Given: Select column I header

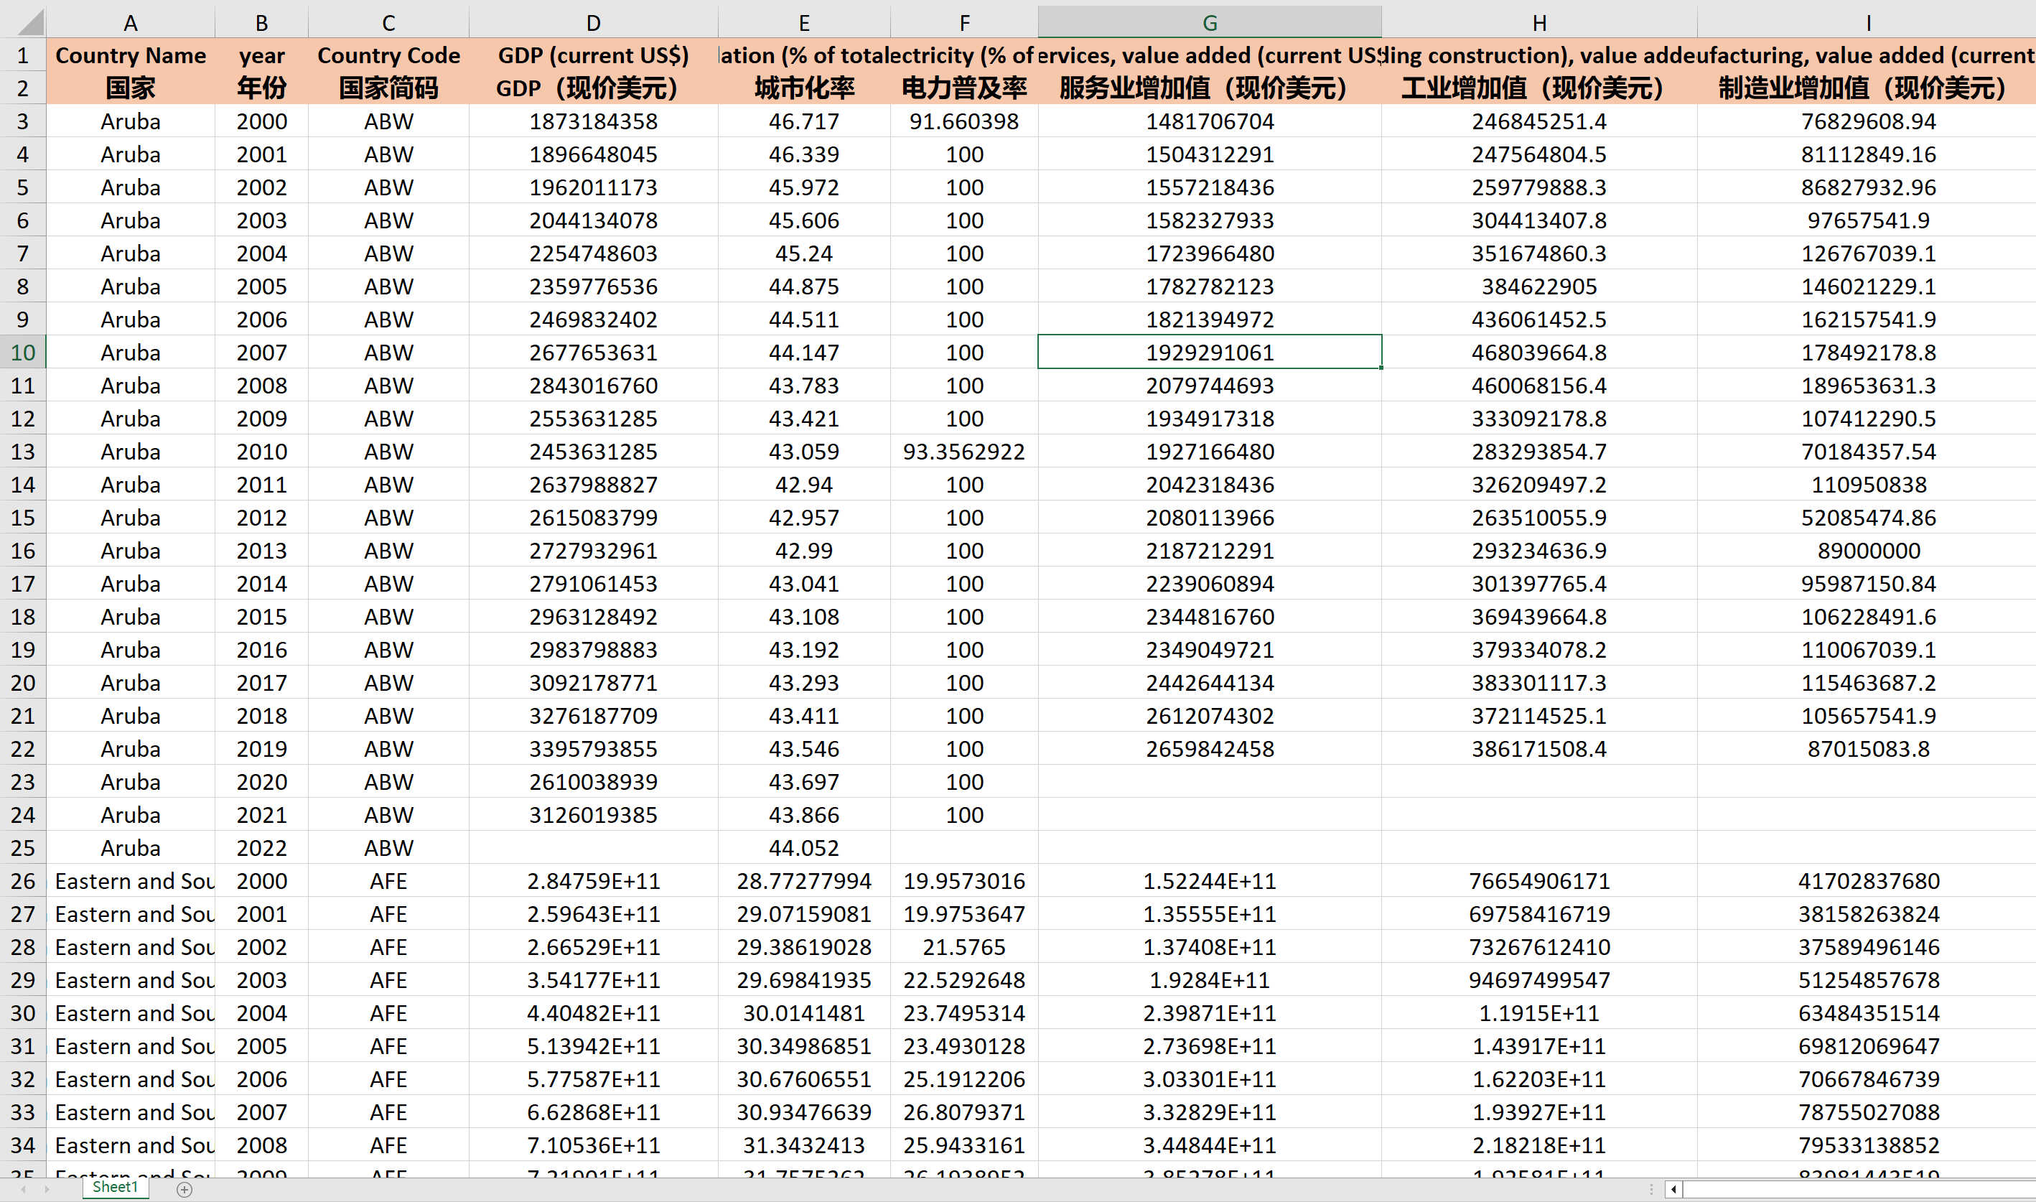Looking at the screenshot, I should 1867,23.
